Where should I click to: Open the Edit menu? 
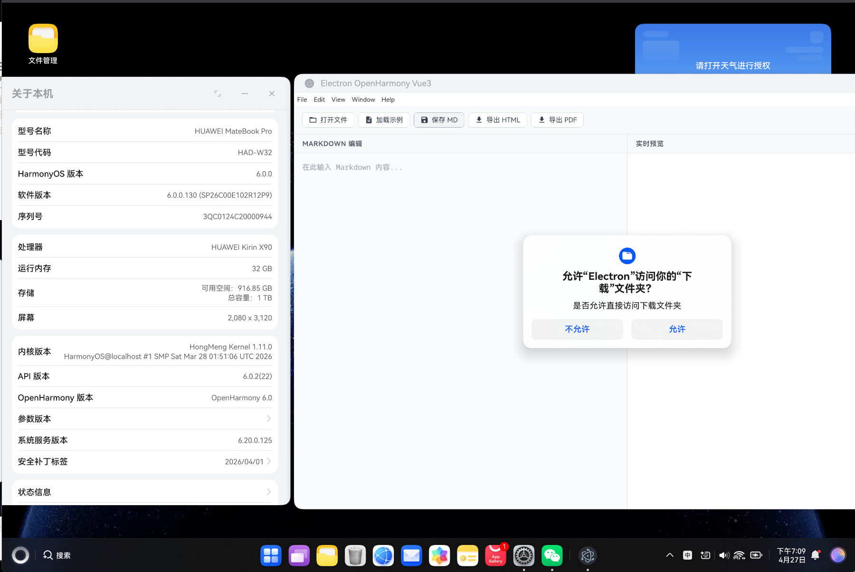tap(319, 100)
